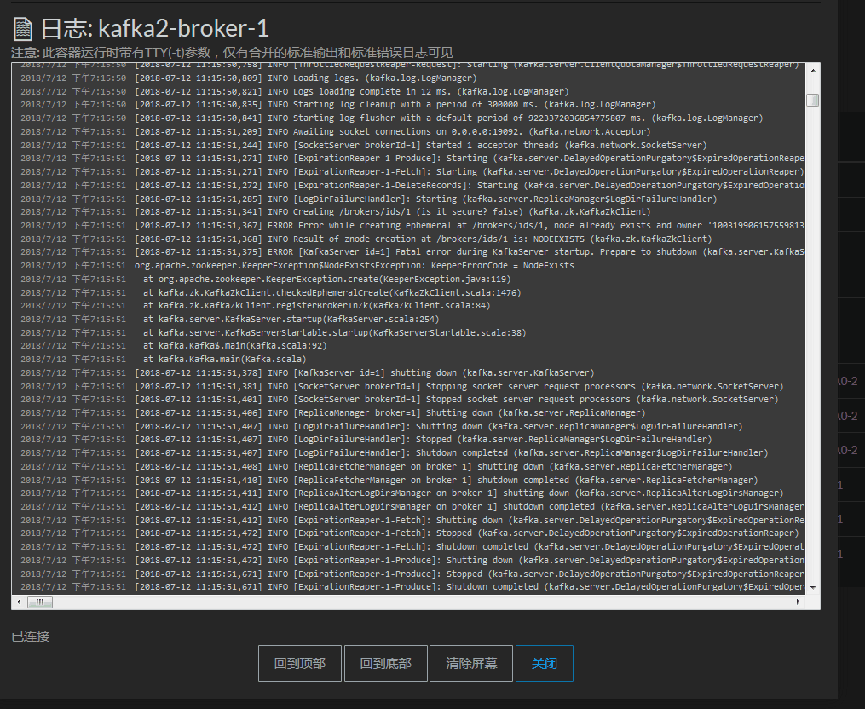Close the log dialog with 关闭
The height and width of the screenshot is (709, 865).
544,663
